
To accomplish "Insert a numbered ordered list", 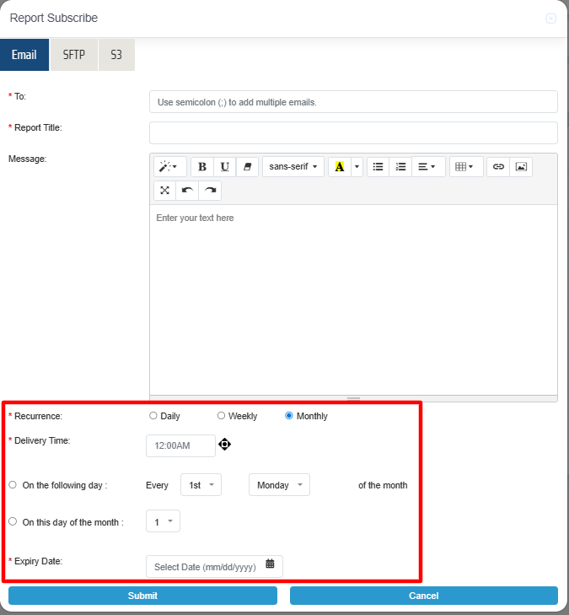I will point(401,167).
